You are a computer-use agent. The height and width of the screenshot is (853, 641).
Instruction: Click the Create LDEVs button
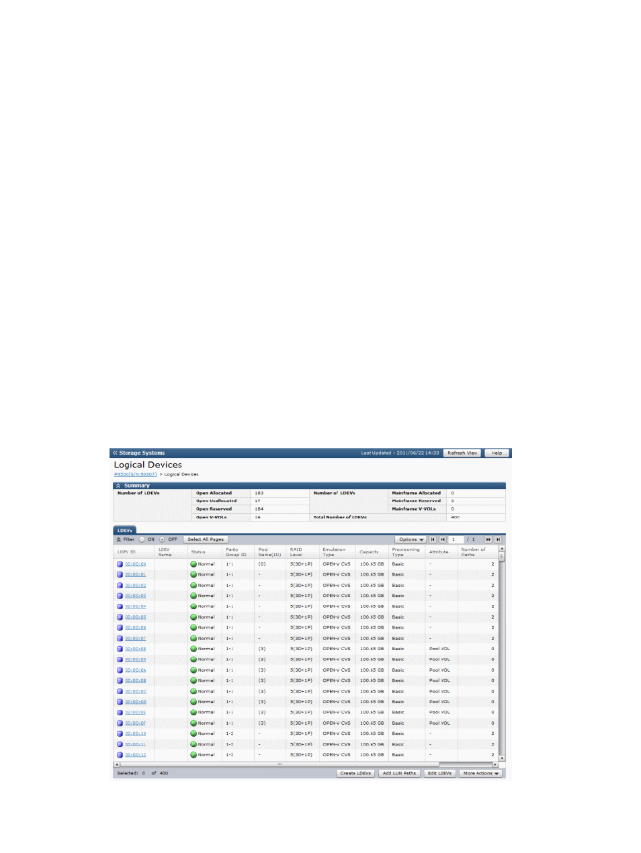(x=355, y=774)
